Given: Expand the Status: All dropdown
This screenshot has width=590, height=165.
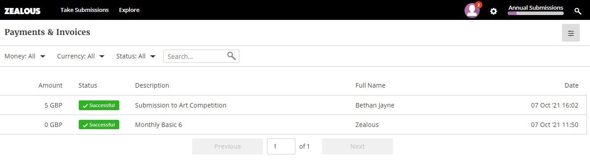Looking at the screenshot, I should (136, 56).
